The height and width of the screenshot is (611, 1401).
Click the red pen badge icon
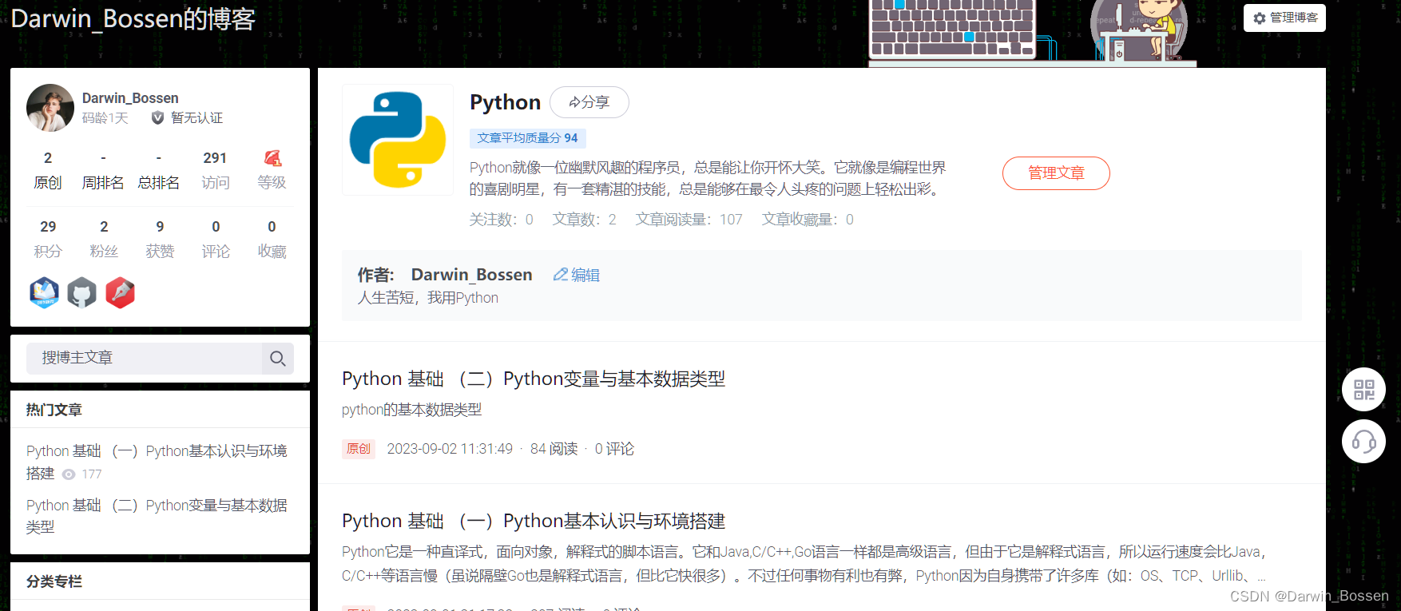pos(120,293)
